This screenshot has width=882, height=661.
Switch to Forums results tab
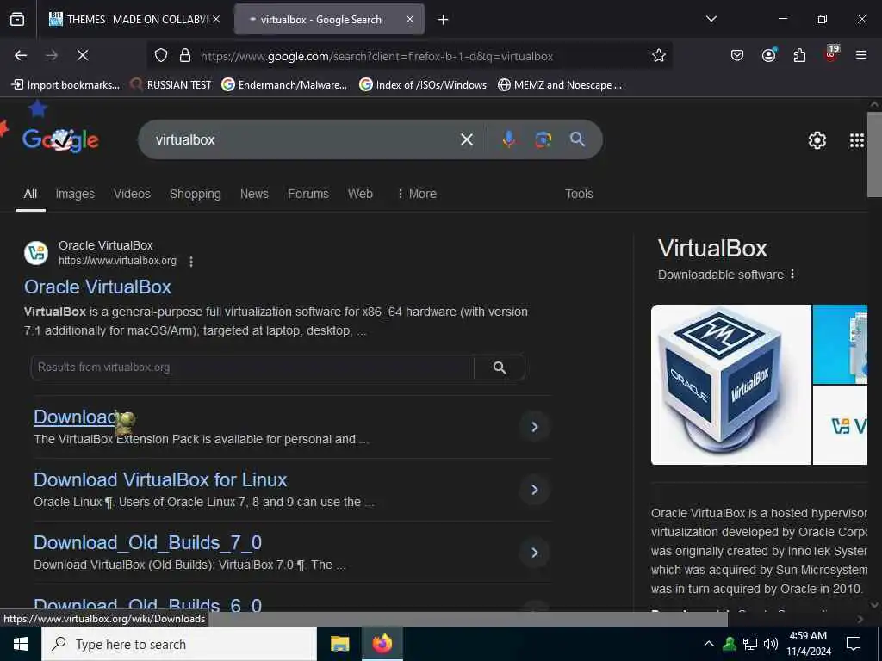pyautogui.click(x=308, y=194)
